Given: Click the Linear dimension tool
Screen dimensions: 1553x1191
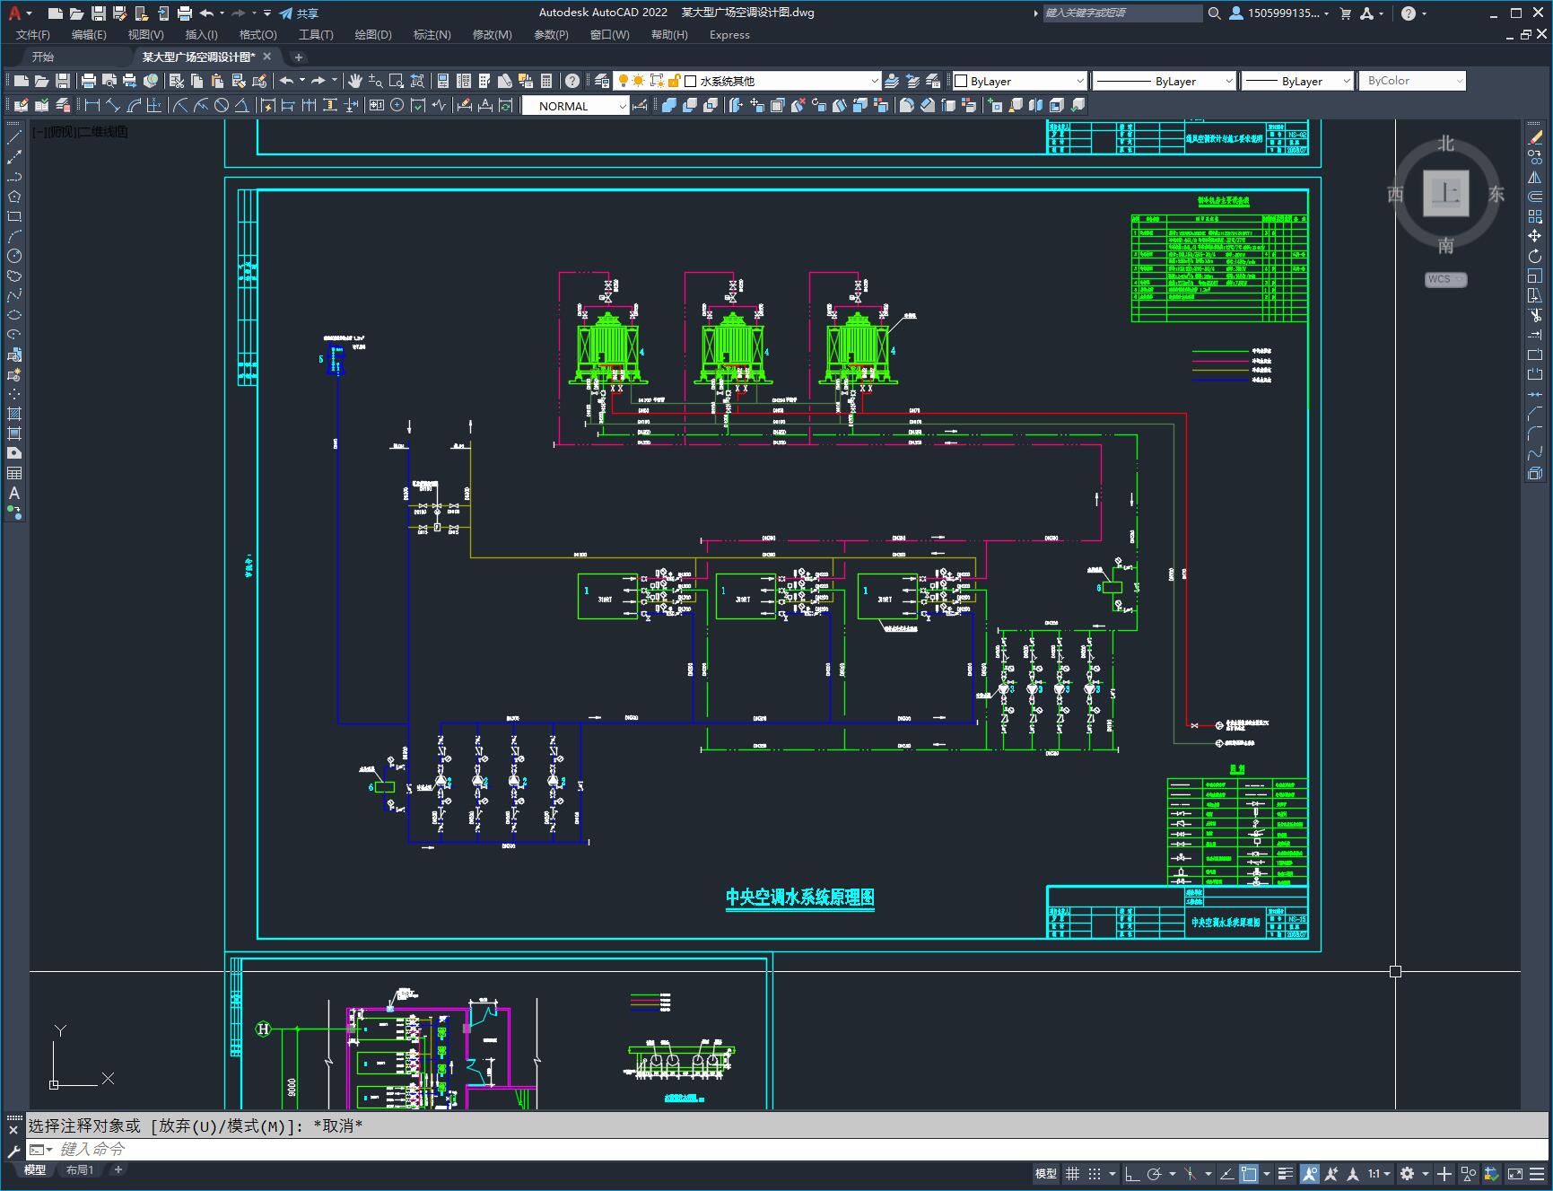Looking at the screenshot, I should [92, 106].
